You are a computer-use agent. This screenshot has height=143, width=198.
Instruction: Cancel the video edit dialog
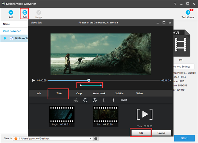pos(161,133)
